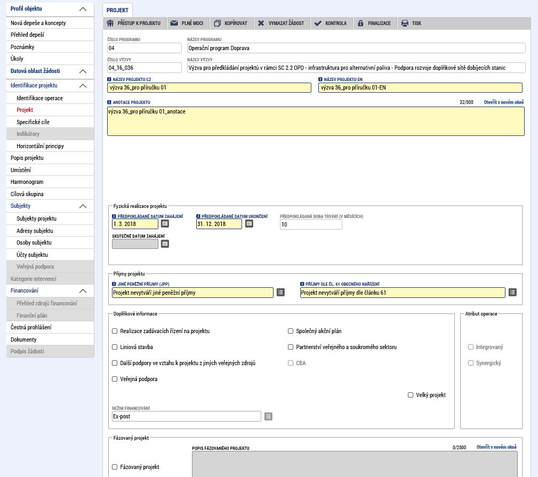This screenshot has width=538, height=477.
Task: Tick the Velký projekt checkbox
Action: pos(411,395)
